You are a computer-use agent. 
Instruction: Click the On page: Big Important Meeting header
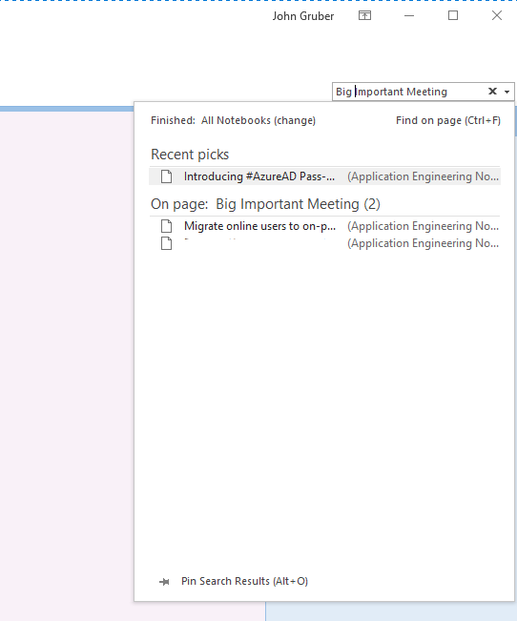[265, 204]
